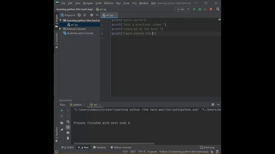Viewport: 275px width, 154px height.
Task: Click the Project panel horizontal scrollbar
Action: (65, 101)
